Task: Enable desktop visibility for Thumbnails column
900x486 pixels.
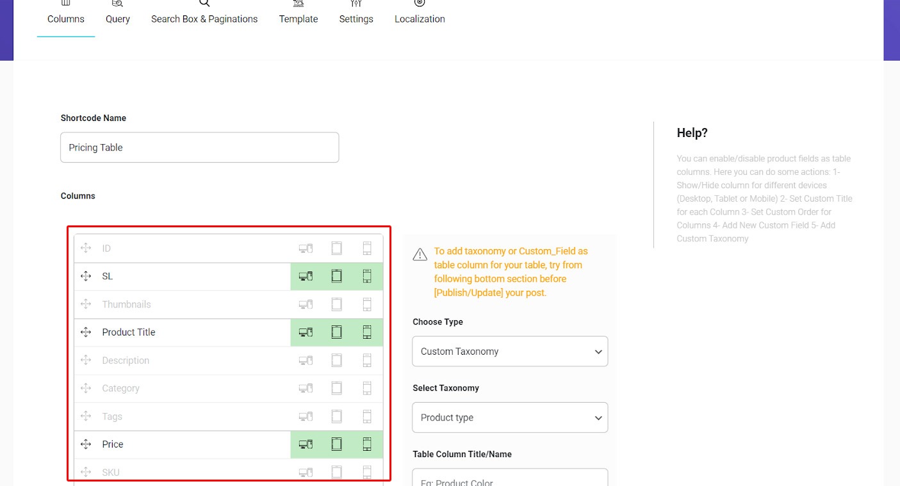Action: (306, 304)
